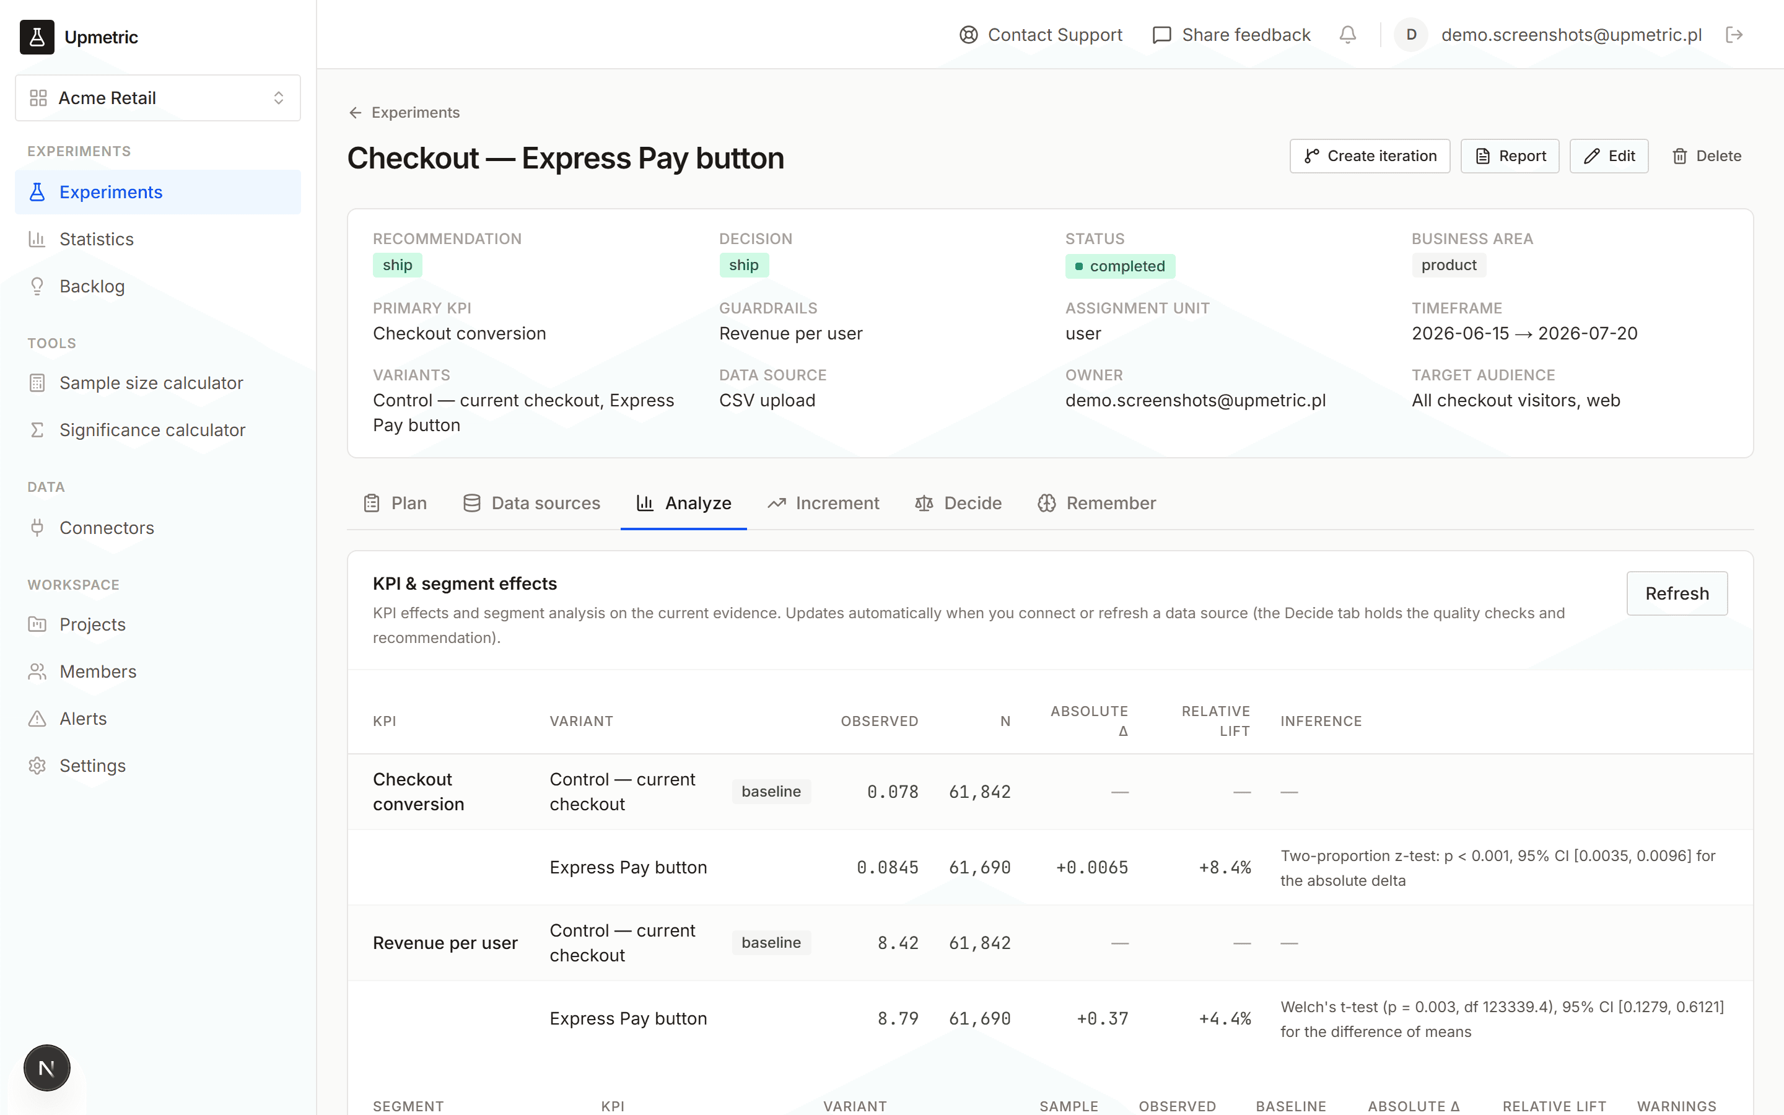Open Connectors in the sidebar
The height and width of the screenshot is (1115, 1784).
158,527
